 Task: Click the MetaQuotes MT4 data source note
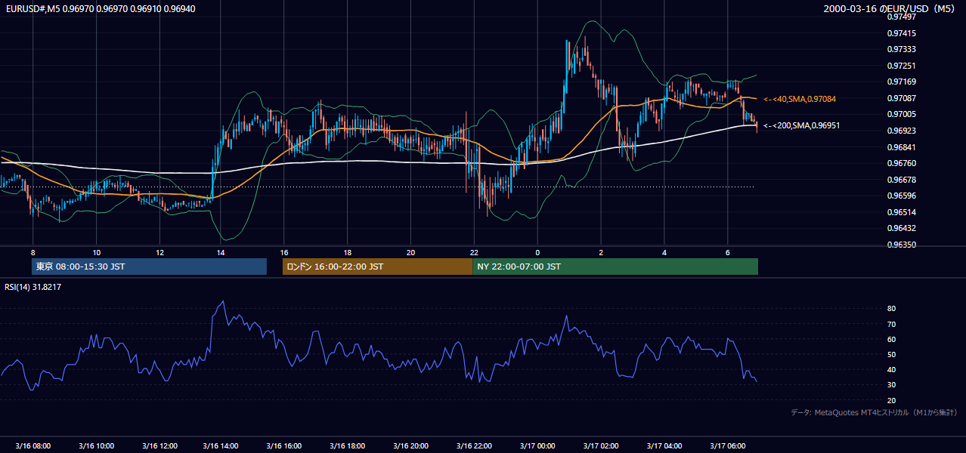874,412
